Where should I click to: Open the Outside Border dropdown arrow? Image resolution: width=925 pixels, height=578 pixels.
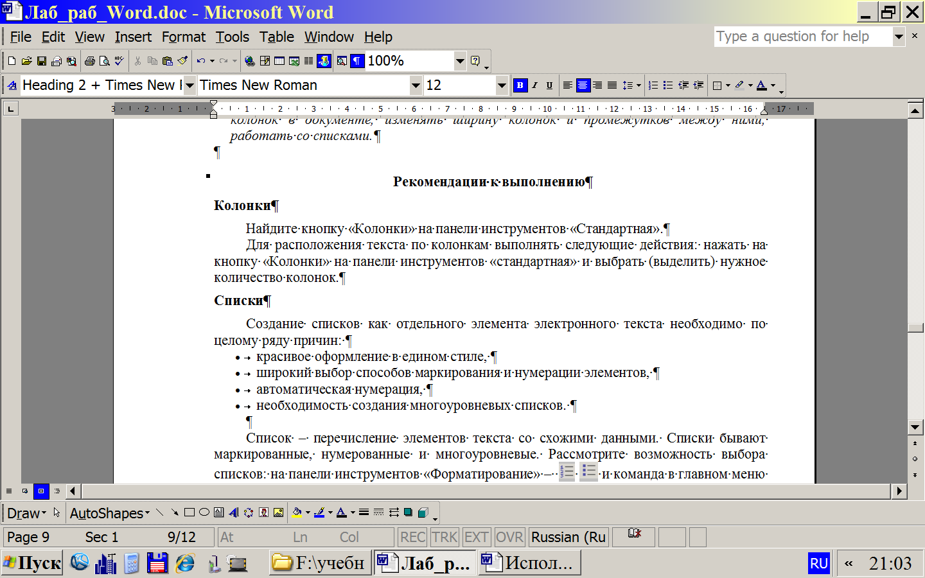(x=728, y=85)
